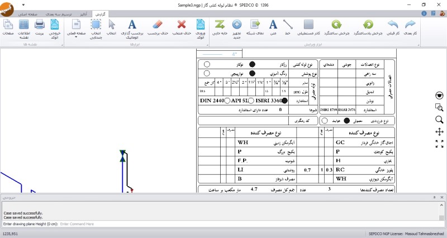Click the GC consumer row label

(340, 142)
